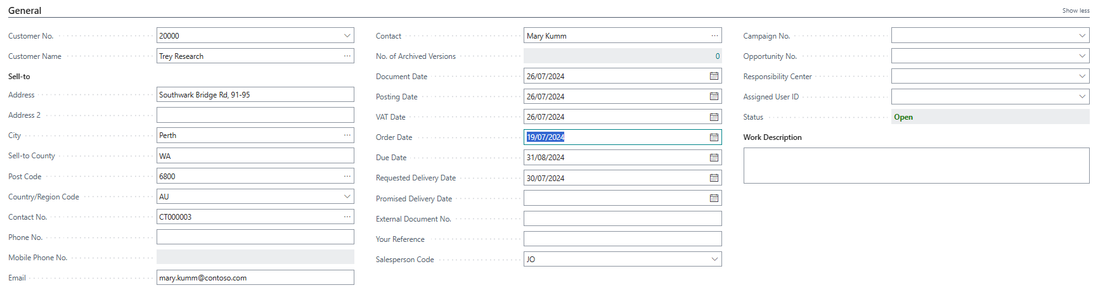Image resolution: width=1098 pixels, height=302 pixels.
Task: Open calendar picker for Due Date
Action: coord(714,158)
